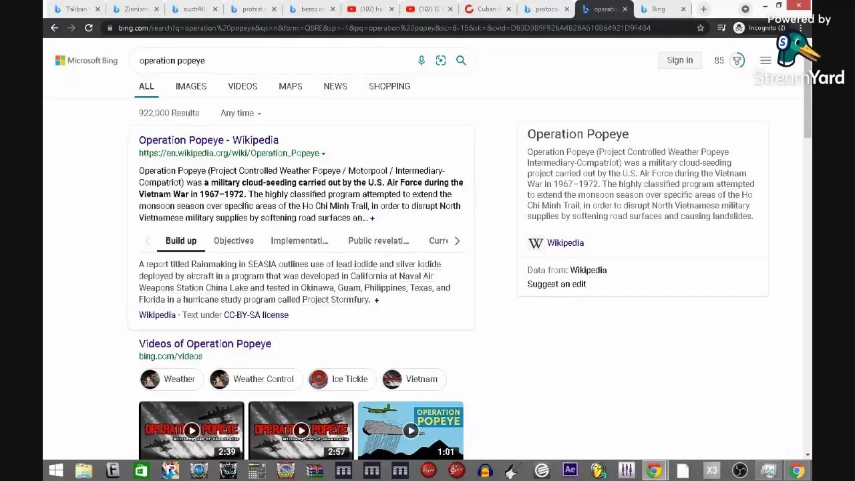The height and width of the screenshot is (481, 855).
Task: Open FL Studio fruit icon on taskbar
Action: tap(598, 471)
